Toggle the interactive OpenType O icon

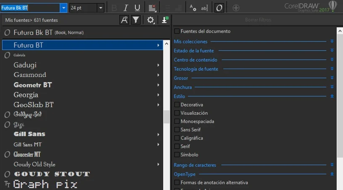click(x=219, y=8)
